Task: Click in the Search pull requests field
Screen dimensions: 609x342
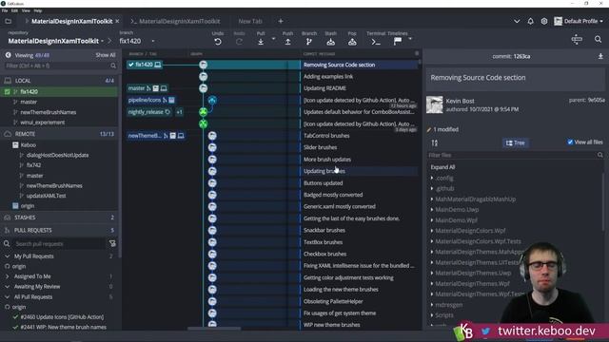Action: 59,244
